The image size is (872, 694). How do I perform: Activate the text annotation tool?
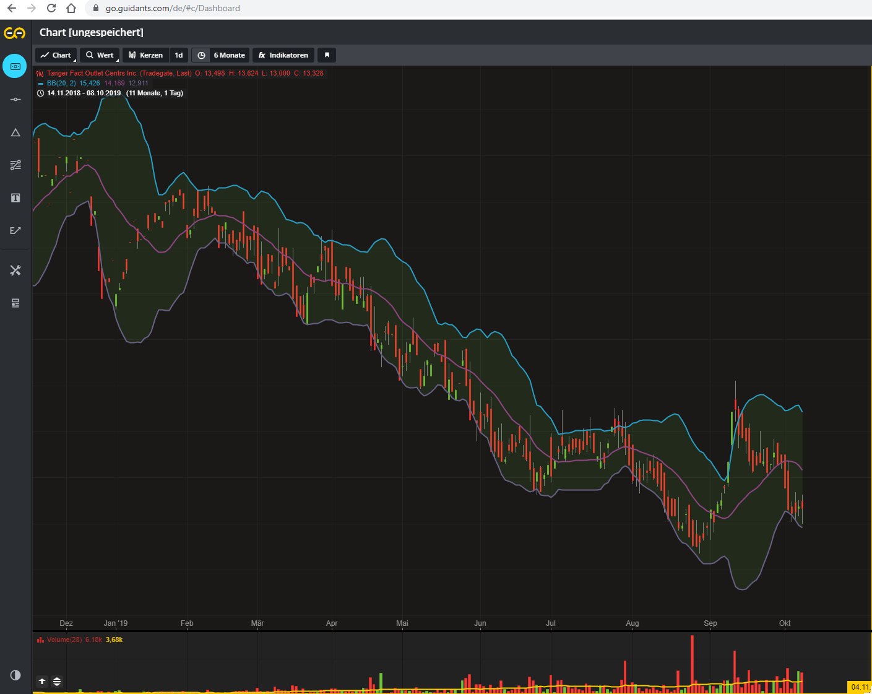[x=15, y=198]
